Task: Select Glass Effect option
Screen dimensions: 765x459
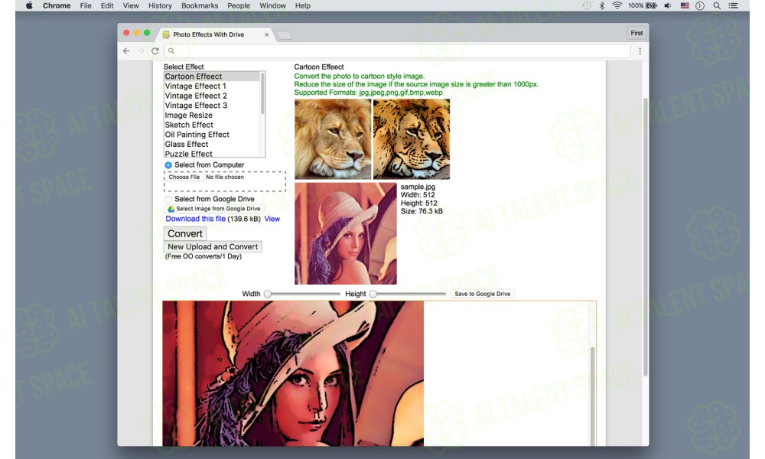Action: pyautogui.click(x=212, y=145)
